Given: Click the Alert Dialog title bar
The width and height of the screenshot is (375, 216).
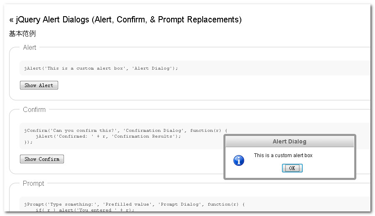Looking at the screenshot, I should pos(289,141).
